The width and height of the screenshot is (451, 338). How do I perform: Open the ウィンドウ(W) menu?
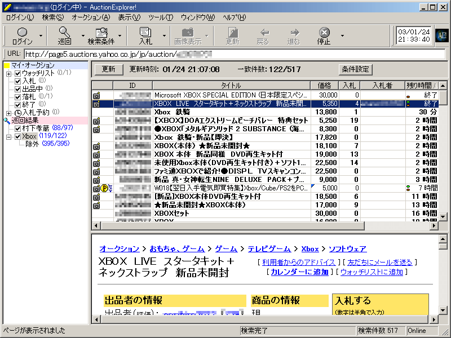coord(198,17)
